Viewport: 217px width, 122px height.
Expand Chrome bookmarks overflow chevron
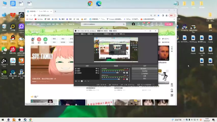click(x=174, y=19)
